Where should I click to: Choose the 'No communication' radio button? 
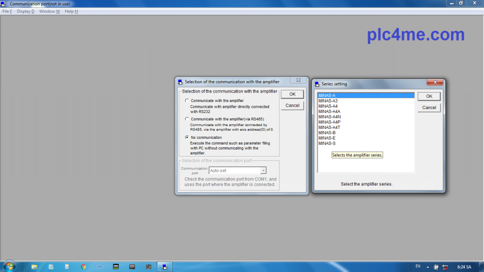coord(187,137)
